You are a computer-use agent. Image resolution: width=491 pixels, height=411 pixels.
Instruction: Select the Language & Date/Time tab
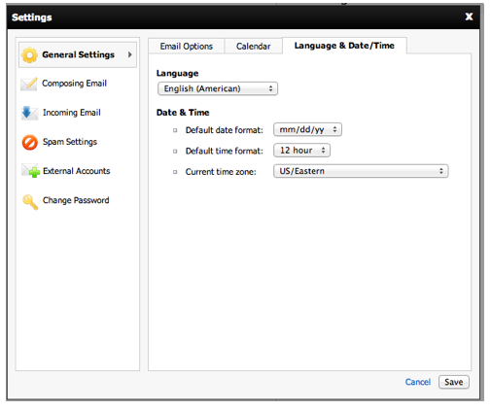pyautogui.click(x=344, y=46)
